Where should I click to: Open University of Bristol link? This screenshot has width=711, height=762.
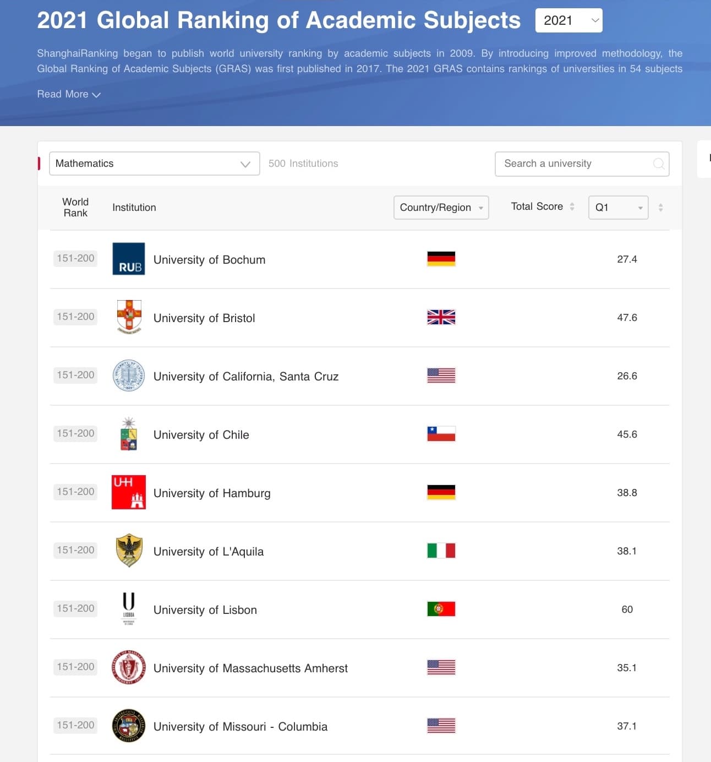[x=204, y=318]
